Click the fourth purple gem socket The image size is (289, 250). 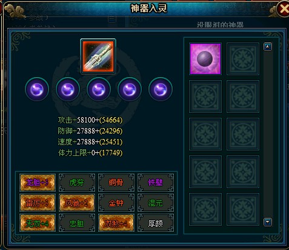(x=130, y=89)
